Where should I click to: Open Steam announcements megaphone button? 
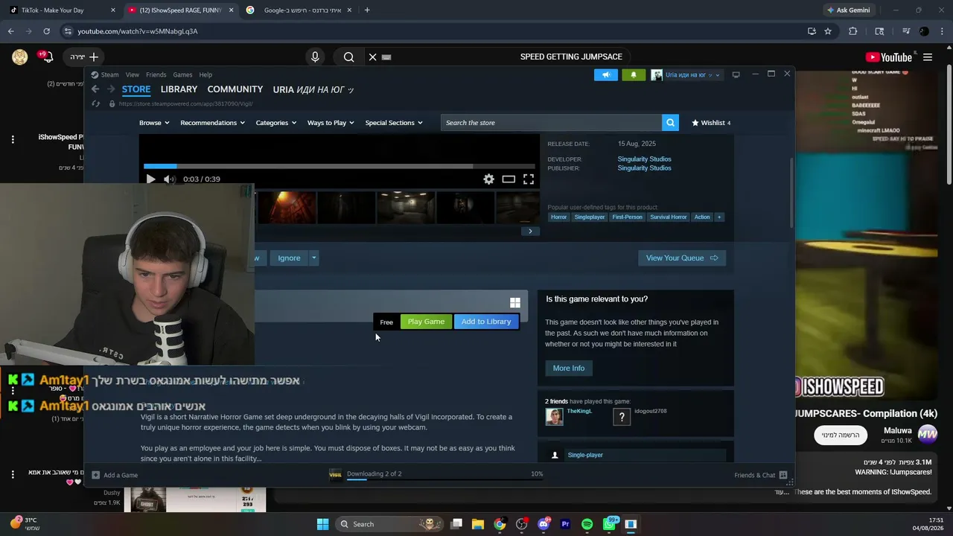pyautogui.click(x=606, y=74)
